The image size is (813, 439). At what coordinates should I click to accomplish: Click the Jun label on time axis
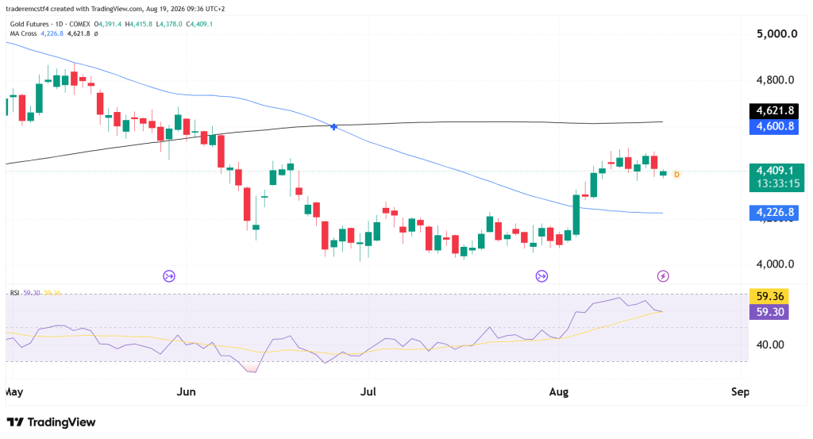tap(186, 392)
